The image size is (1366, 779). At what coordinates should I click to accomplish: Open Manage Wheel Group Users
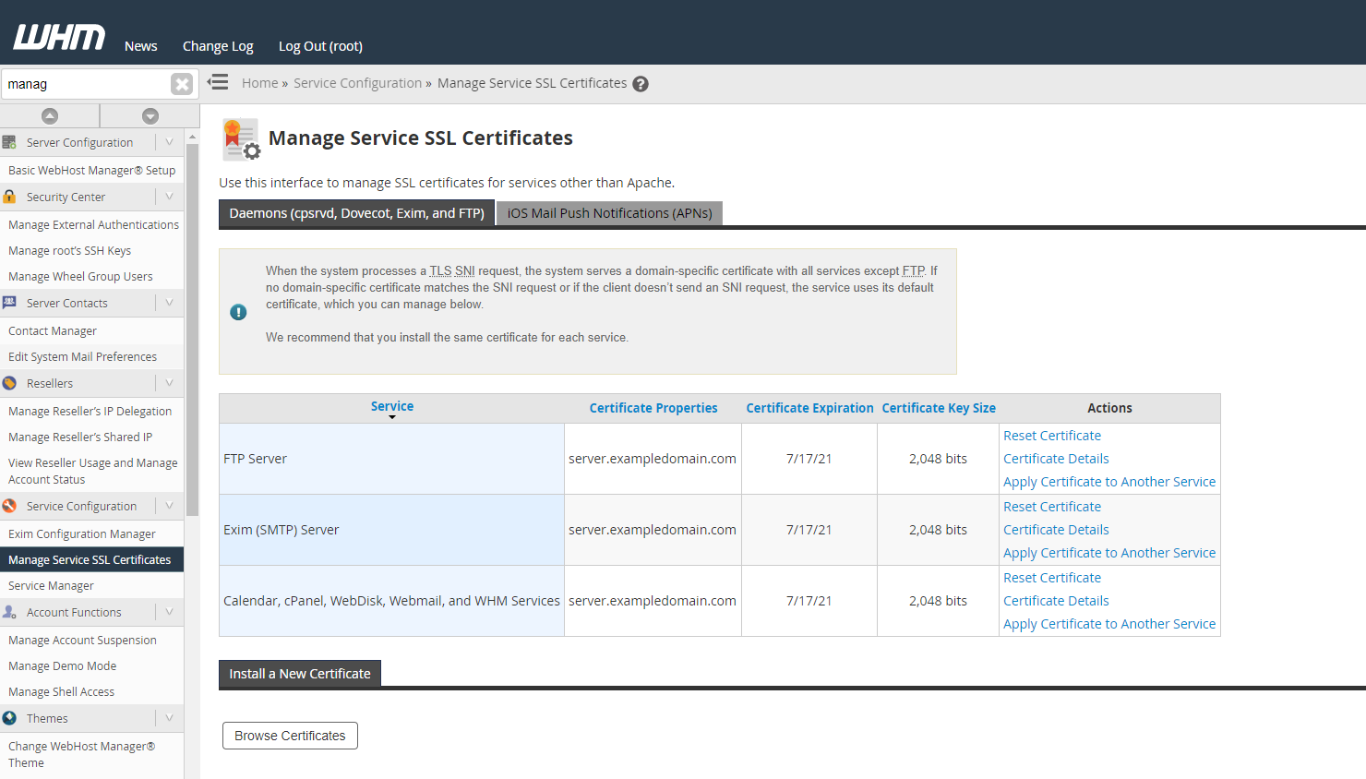coord(80,276)
